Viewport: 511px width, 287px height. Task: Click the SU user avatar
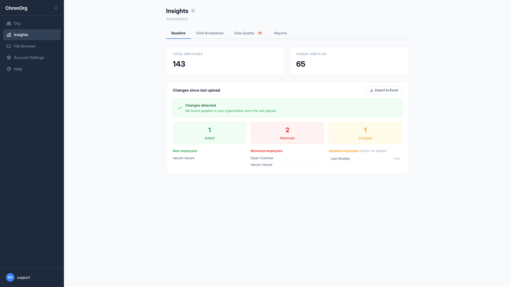(10, 277)
